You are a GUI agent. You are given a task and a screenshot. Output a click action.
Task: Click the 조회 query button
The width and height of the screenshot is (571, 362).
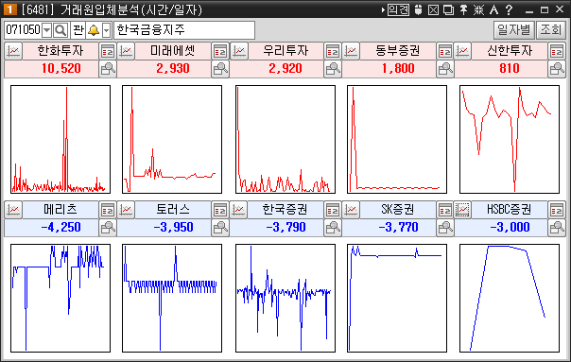coord(550,30)
